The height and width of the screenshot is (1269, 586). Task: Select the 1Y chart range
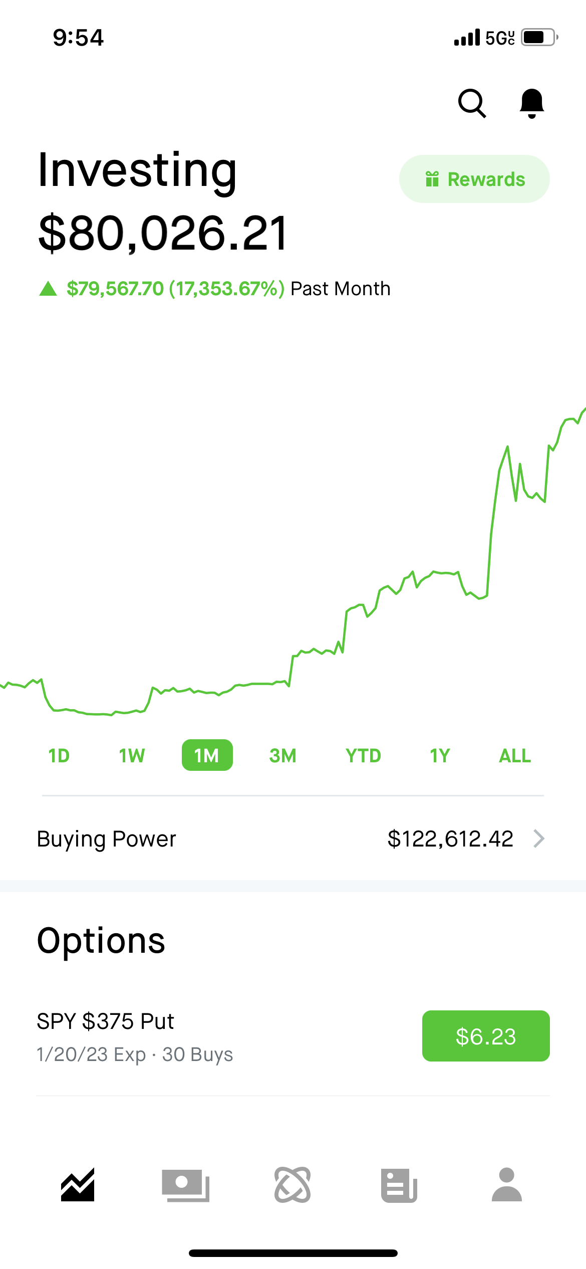point(440,755)
